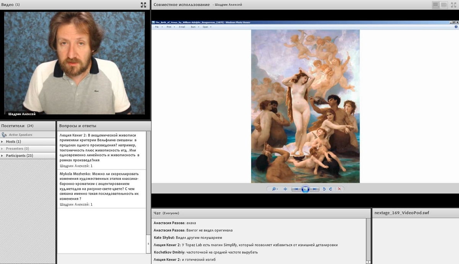Click the actual size icon in Photo Viewer
Viewport: 459px width, 264px height.
click(x=285, y=189)
